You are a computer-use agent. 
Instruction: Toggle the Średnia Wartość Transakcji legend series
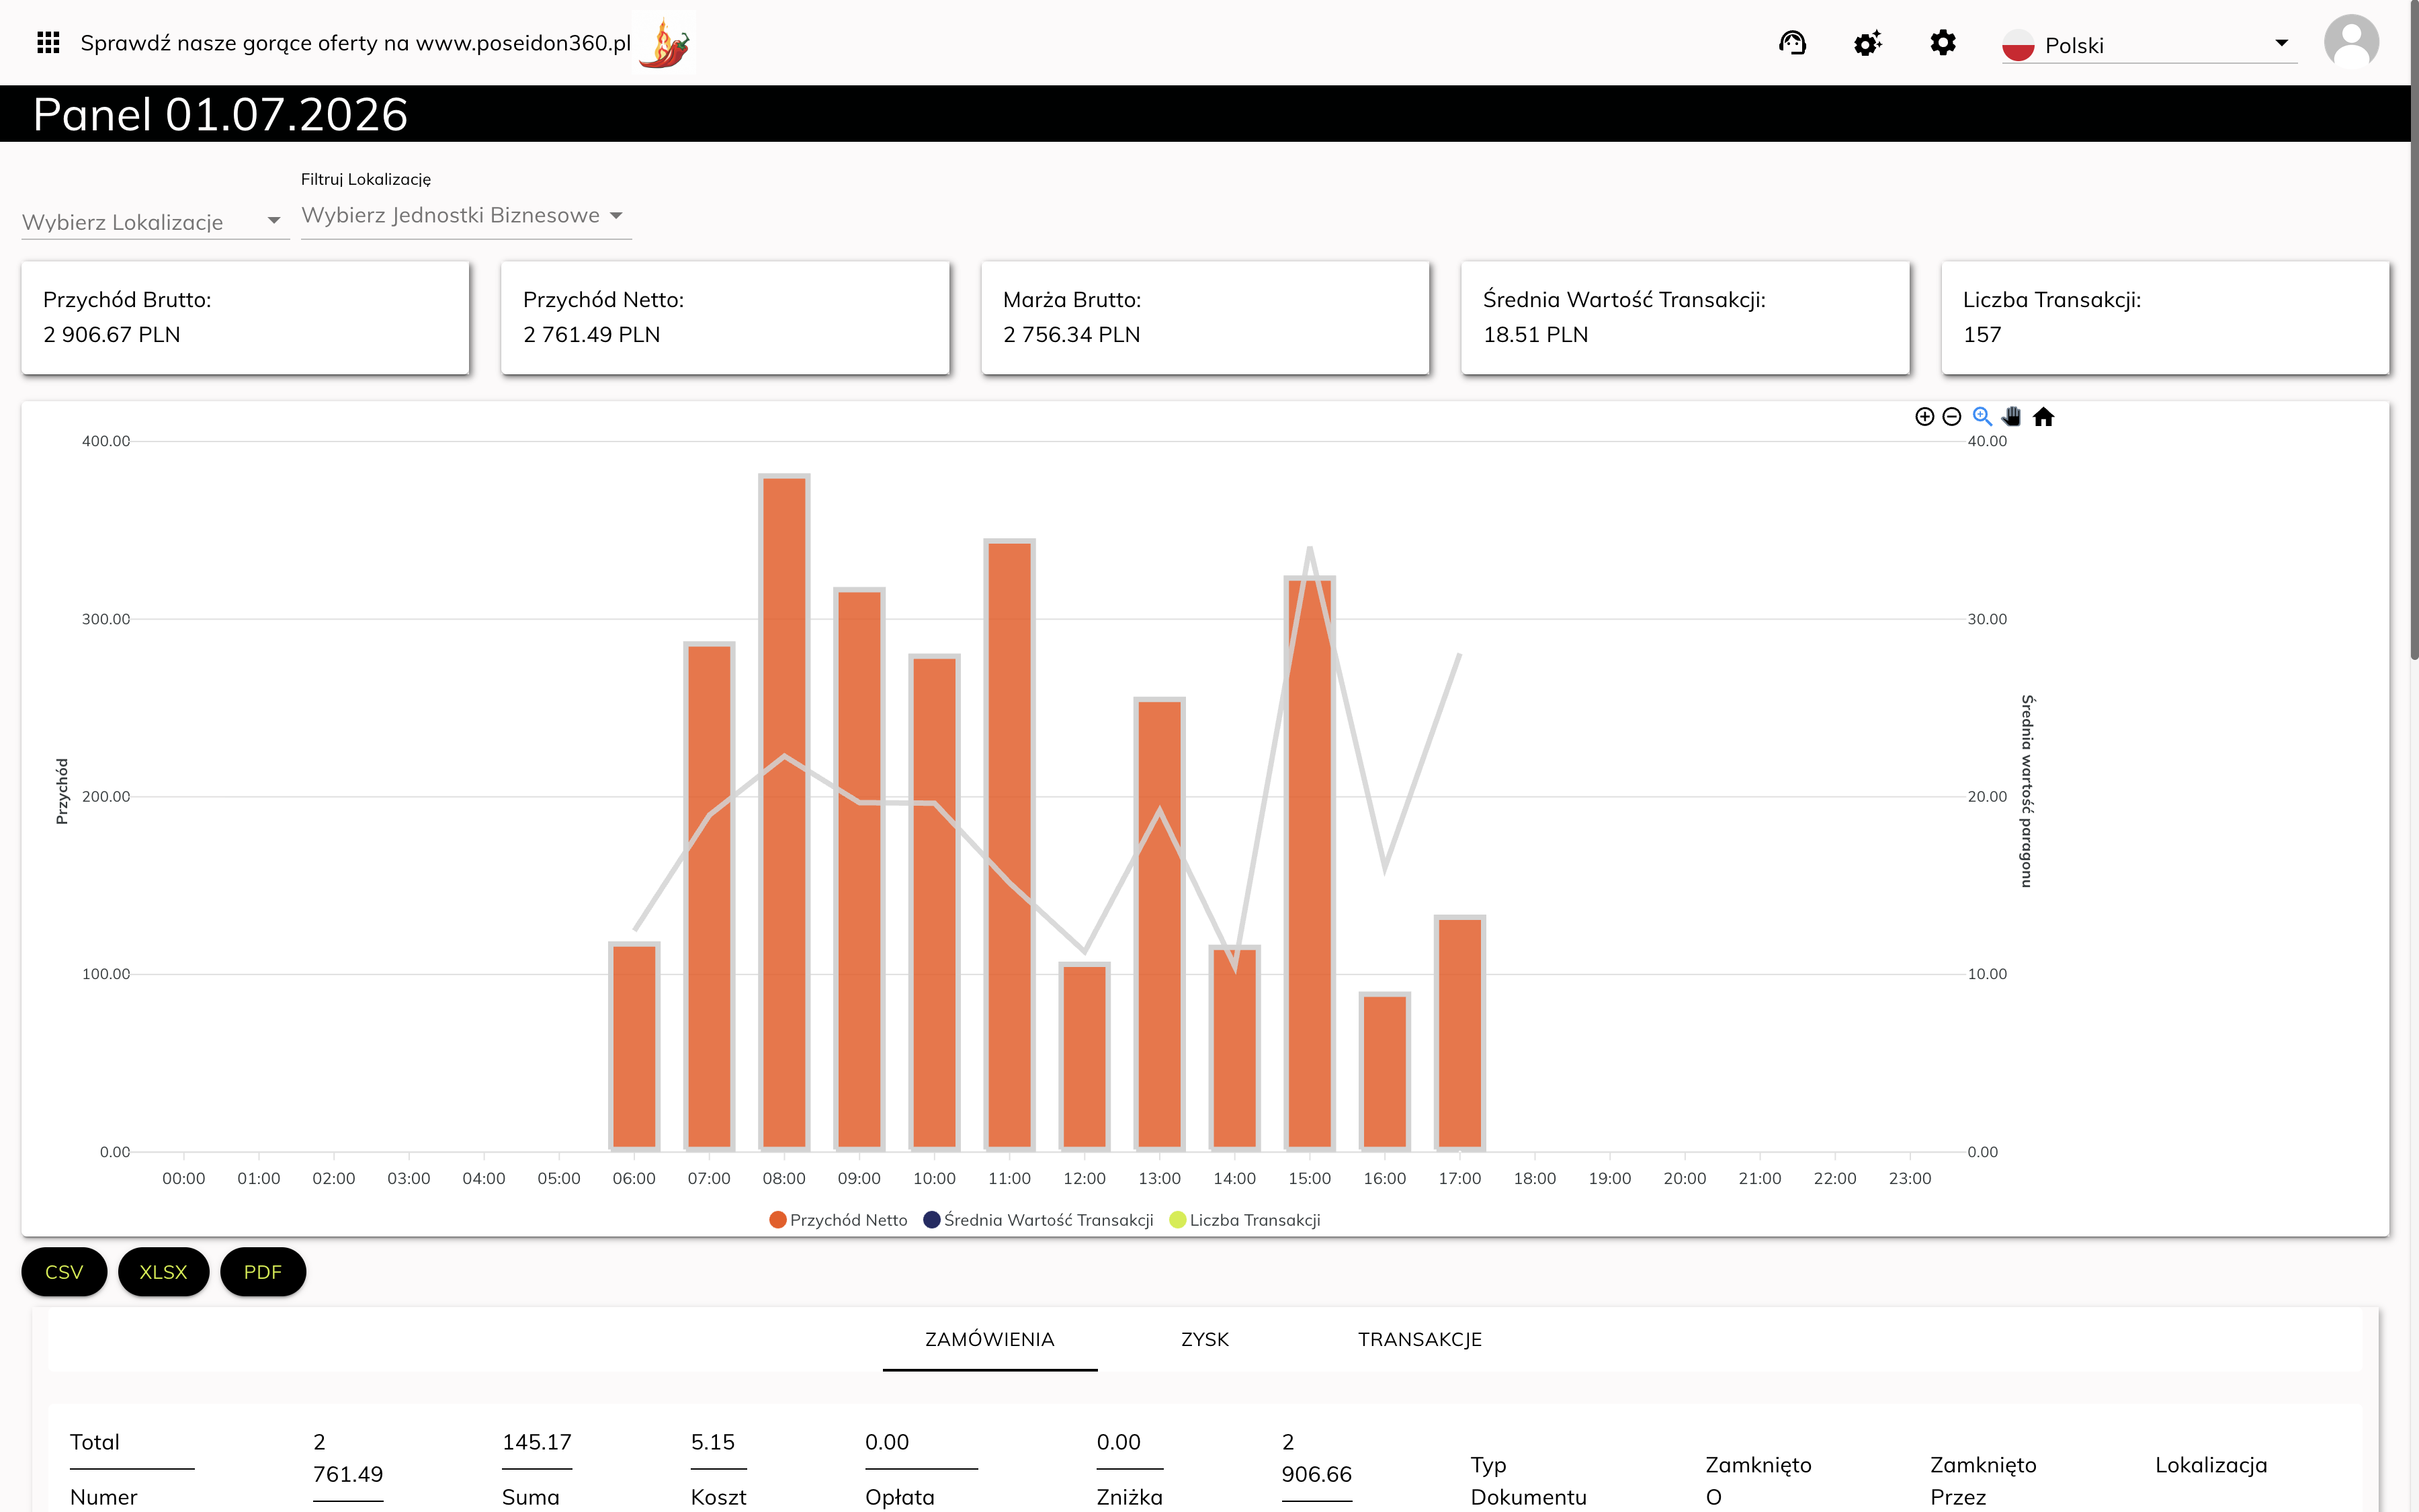pyautogui.click(x=1039, y=1220)
